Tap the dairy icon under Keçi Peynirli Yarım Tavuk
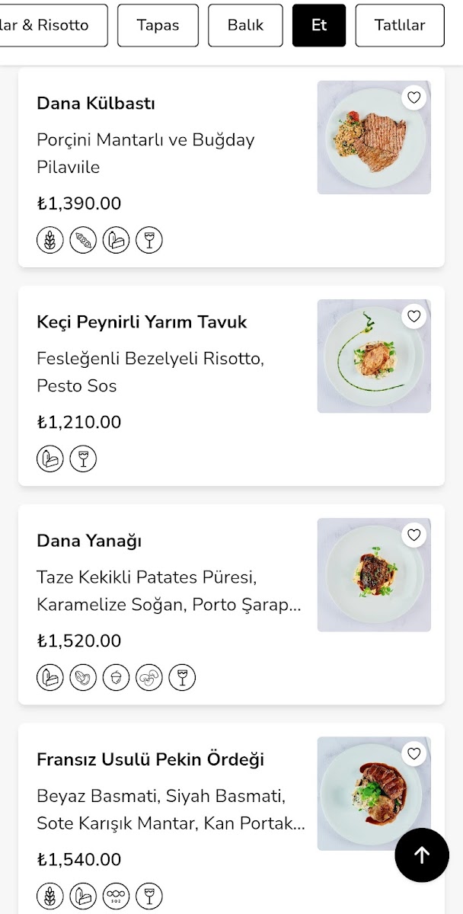The width and height of the screenshot is (463, 914). coord(50,459)
